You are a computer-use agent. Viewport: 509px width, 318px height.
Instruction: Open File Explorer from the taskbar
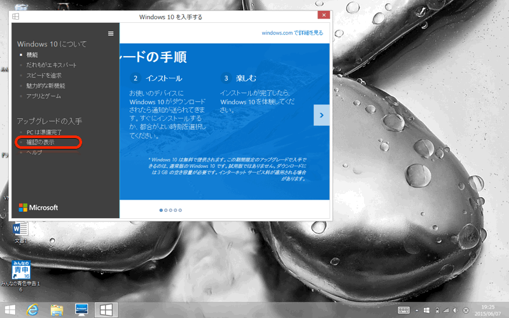pos(57,310)
